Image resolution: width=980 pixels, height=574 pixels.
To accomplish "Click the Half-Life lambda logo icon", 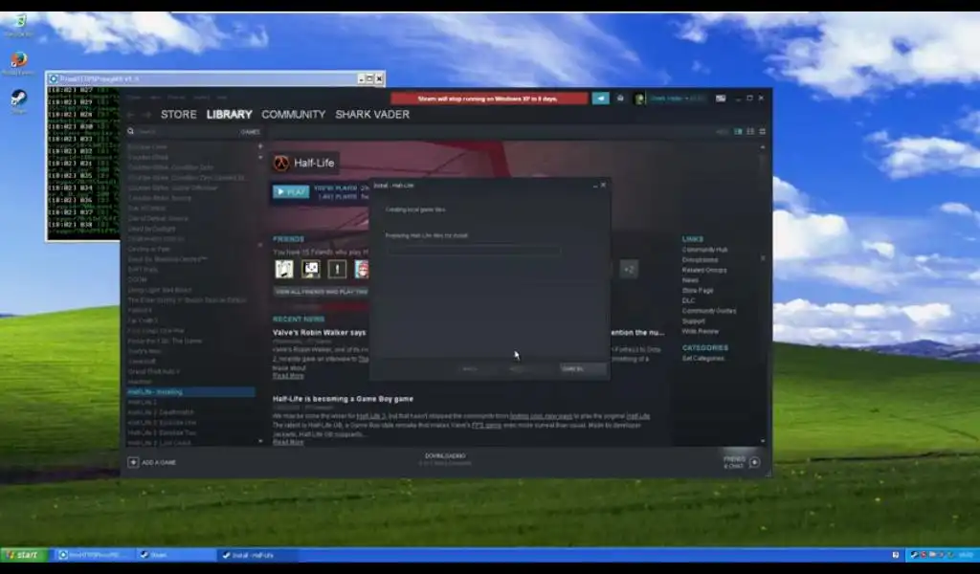I will click(x=281, y=163).
